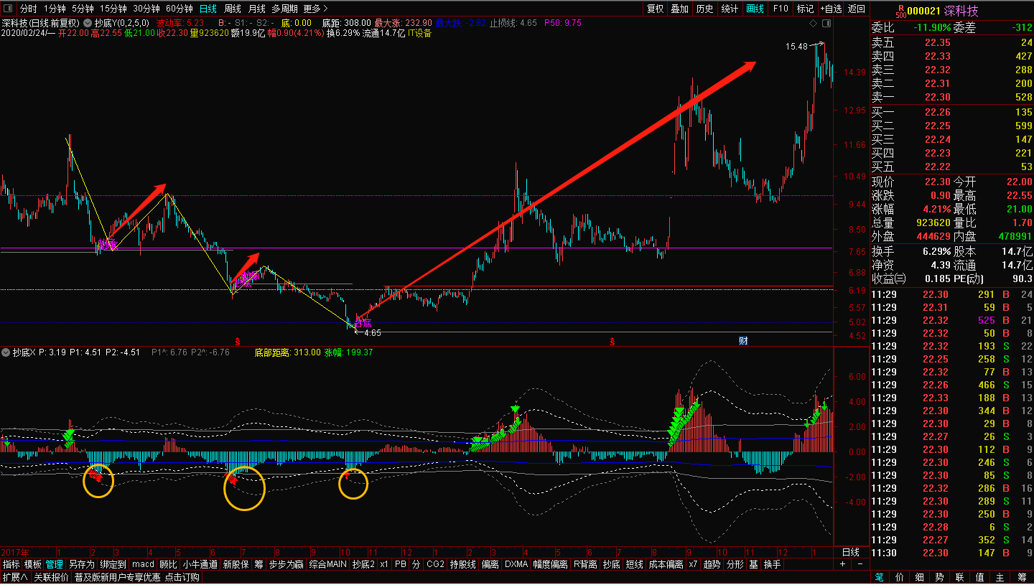Expand the 更多 period options
The image size is (1034, 585).
[x=315, y=9]
